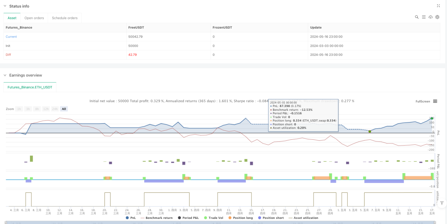Toggle the Trade Vol legend entry
447x224 pixels.
216,218
